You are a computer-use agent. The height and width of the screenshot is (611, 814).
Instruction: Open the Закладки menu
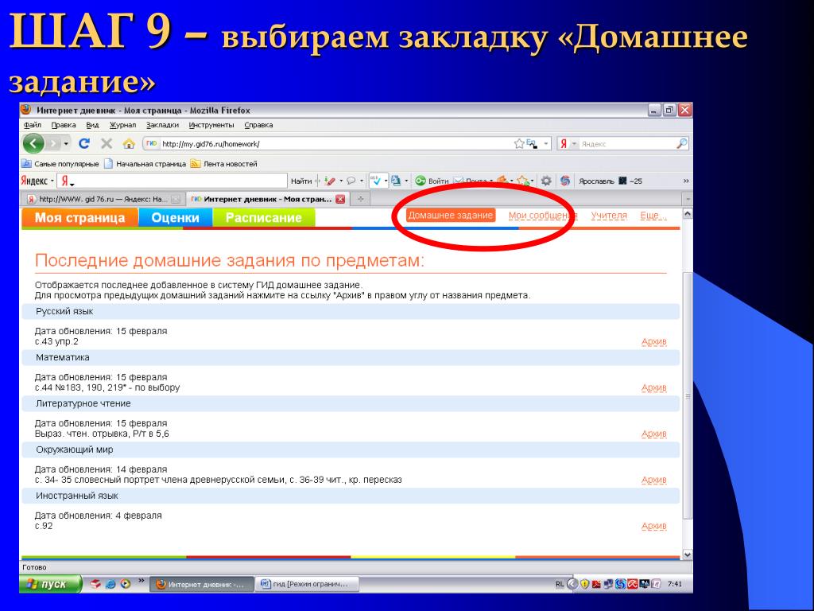pos(162,125)
